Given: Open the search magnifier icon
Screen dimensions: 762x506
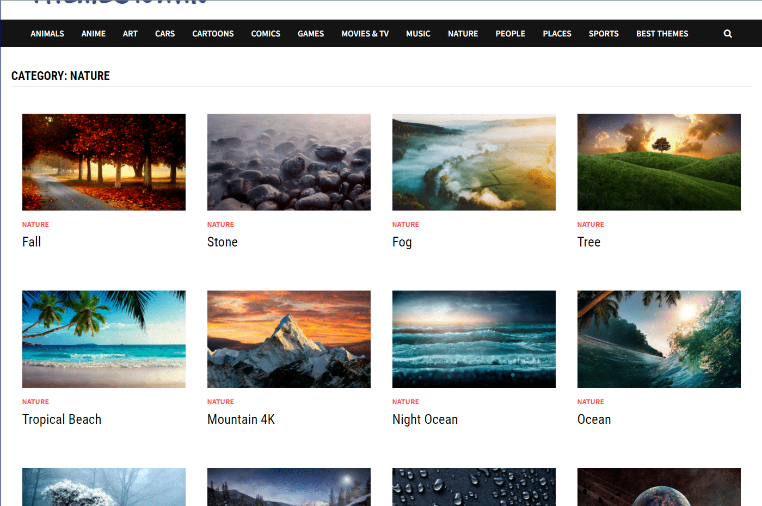Looking at the screenshot, I should click(x=728, y=34).
